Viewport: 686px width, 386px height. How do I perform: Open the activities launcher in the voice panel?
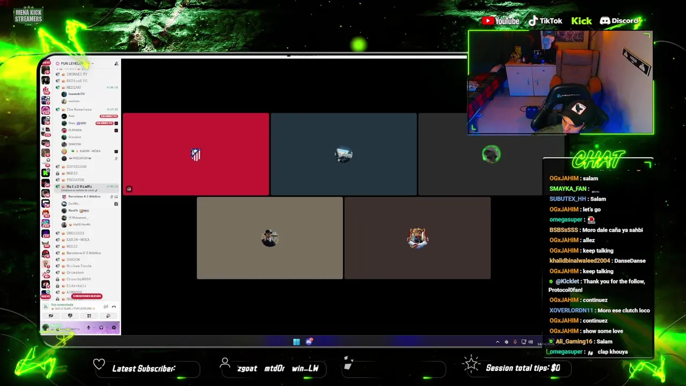pos(89,316)
